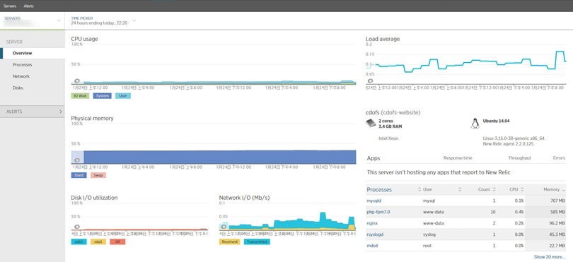Open the Time Picker dropdown
The width and height of the screenshot is (573, 262).
103,20
